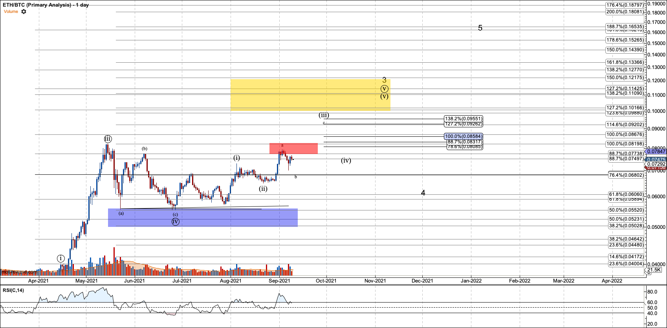Select the (b) wave label near June peak
Image resolution: width=667 pixels, height=328 pixels.
click(x=145, y=149)
